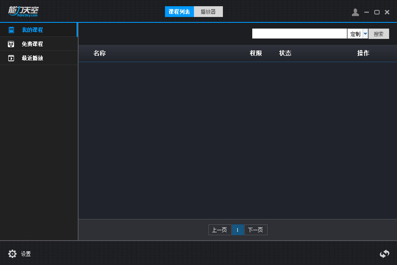
Task: Select the 我的课程 sidebar icon
Action: point(11,30)
